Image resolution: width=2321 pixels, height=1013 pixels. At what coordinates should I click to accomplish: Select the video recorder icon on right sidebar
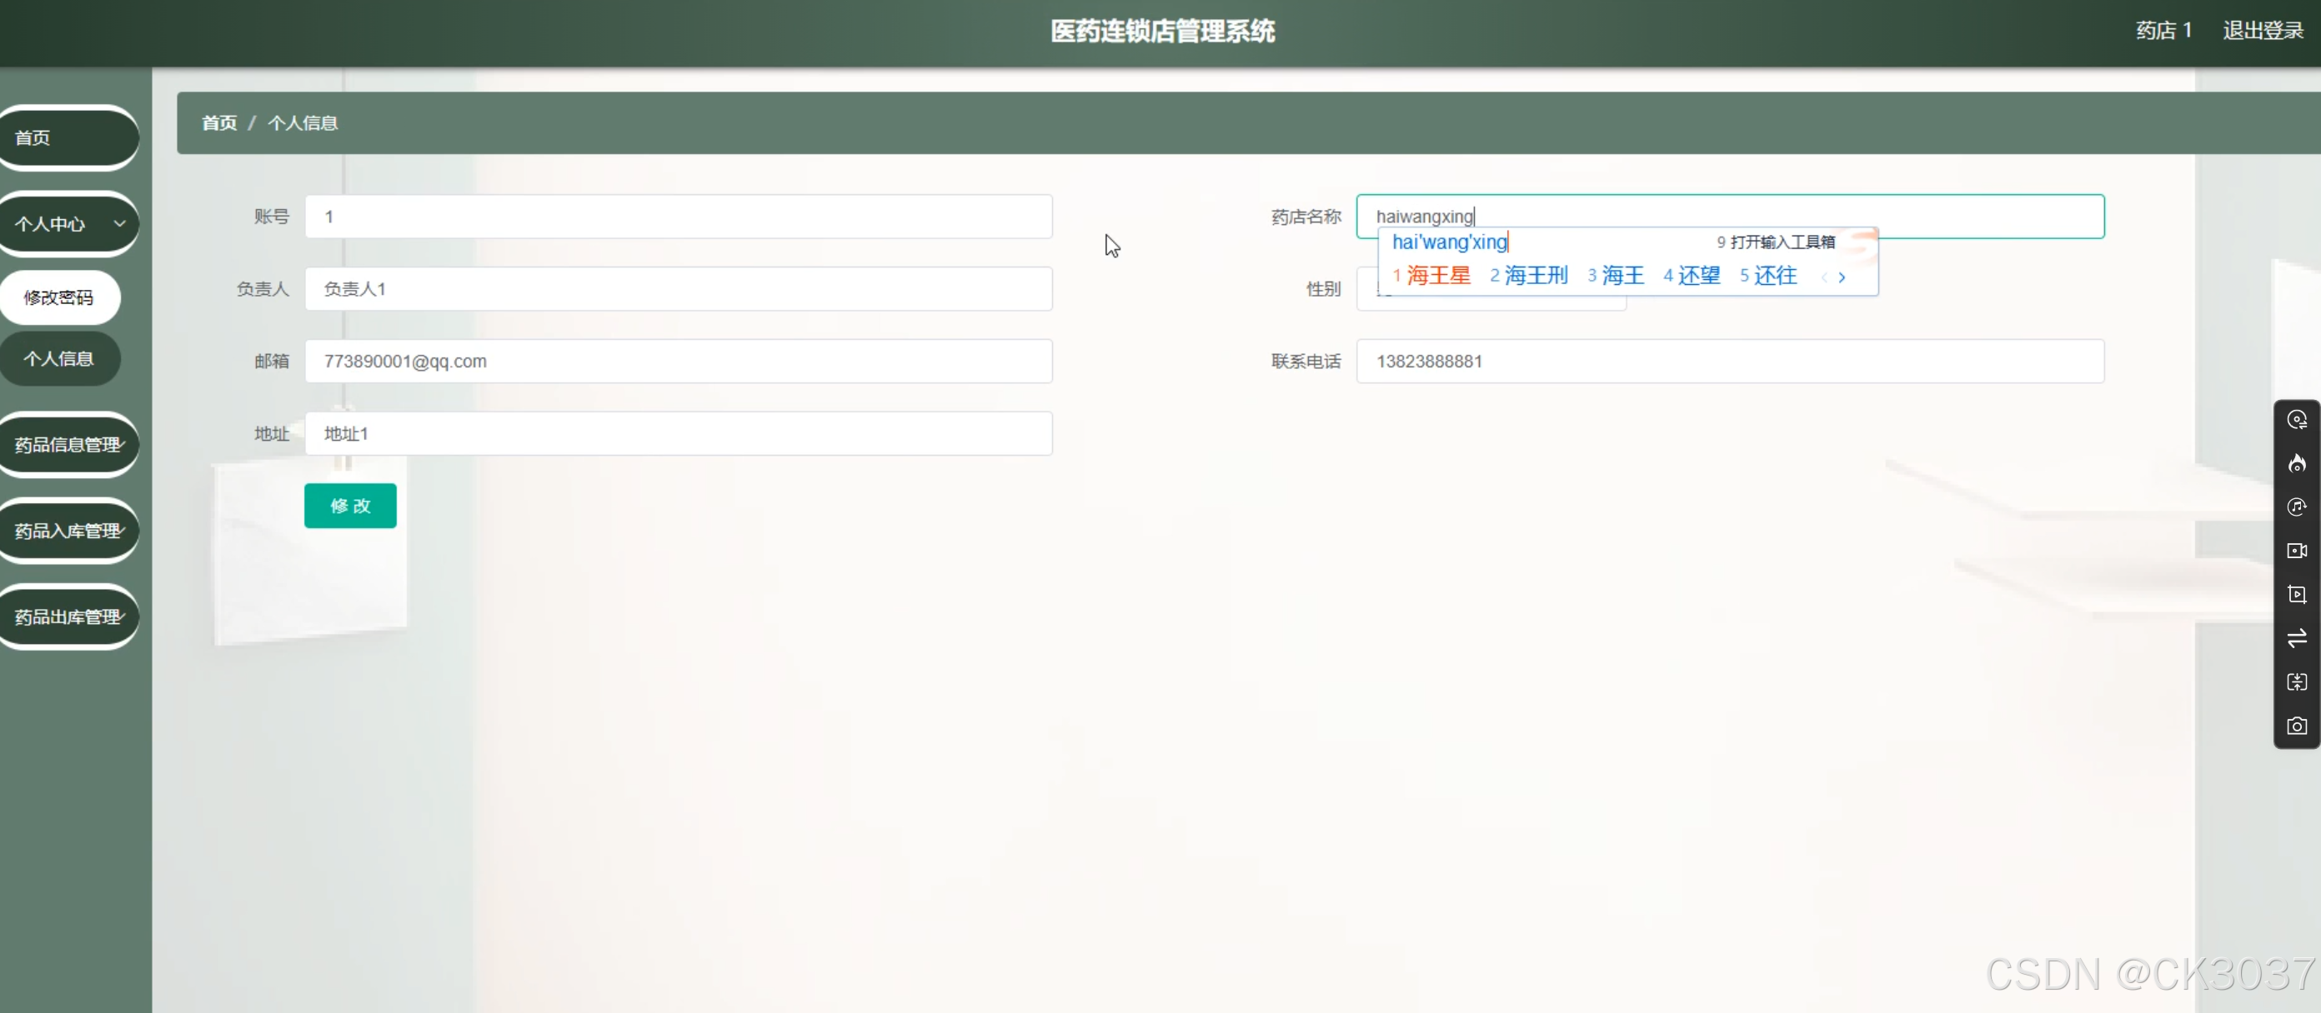2297,551
